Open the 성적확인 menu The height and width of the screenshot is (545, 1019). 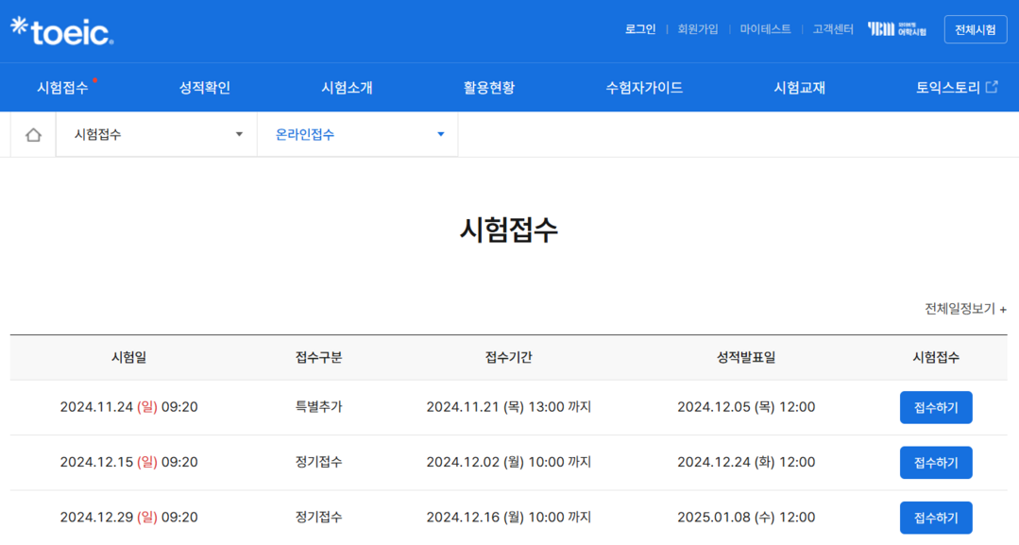[205, 88]
